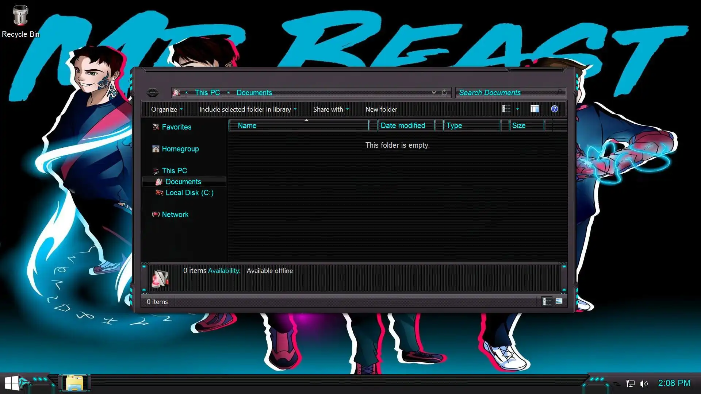The image size is (701, 394).
Task: Open the network tray icon
Action: point(631,383)
